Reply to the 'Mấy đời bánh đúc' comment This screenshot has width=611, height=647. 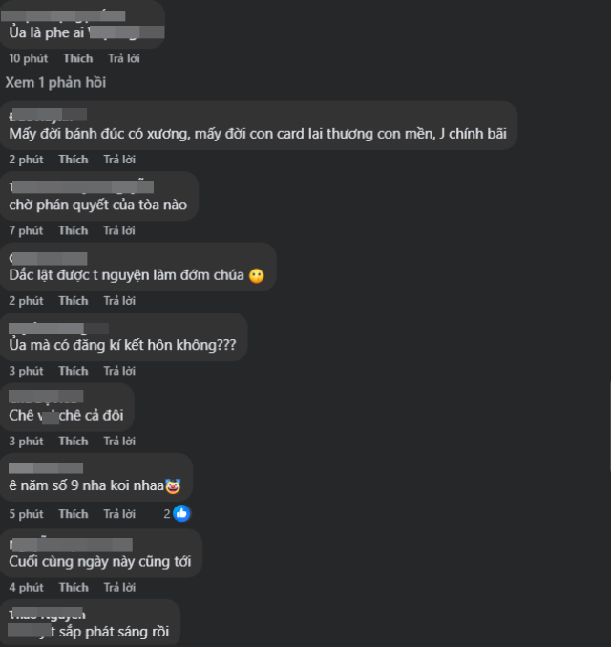tap(119, 160)
